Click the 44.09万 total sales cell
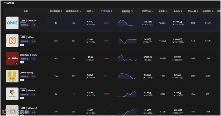Image resolution: width=221 pixels, height=116 pixels. (x=163, y=41)
